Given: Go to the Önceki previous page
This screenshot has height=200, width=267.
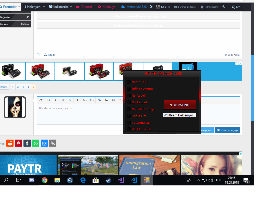Looking at the screenshot, I should click(4, 86).
